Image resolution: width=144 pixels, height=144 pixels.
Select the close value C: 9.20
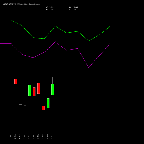pyautogui.click(x=50, y=7)
